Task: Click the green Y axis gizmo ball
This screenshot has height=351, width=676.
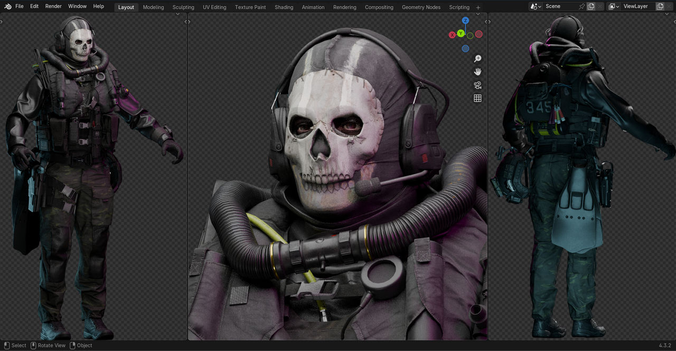Action: (460, 33)
